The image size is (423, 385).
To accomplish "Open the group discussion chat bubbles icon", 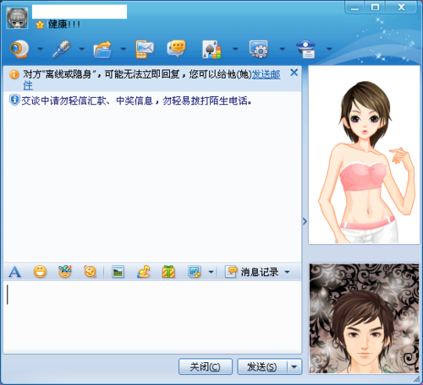I will coord(177,48).
